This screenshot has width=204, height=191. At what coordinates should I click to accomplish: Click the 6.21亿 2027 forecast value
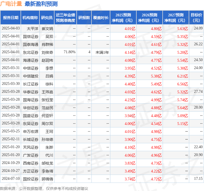pyautogui.click(x=183, y=76)
